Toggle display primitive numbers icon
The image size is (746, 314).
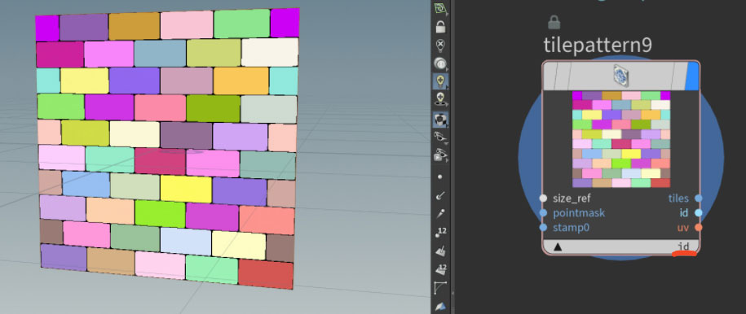(x=440, y=269)
